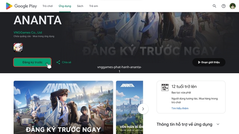Open the account profile avatar

(x=233, y=6)
